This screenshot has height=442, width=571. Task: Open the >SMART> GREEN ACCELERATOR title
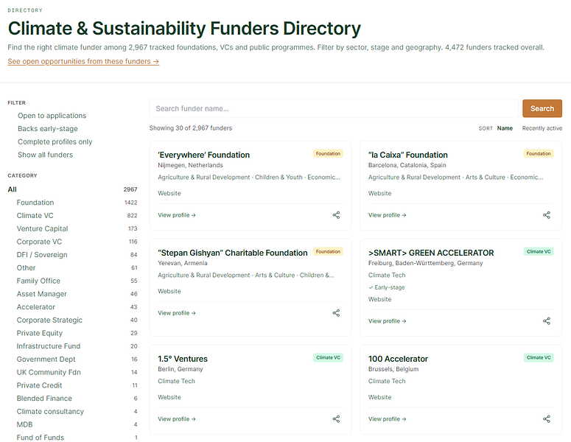(431, 253)
